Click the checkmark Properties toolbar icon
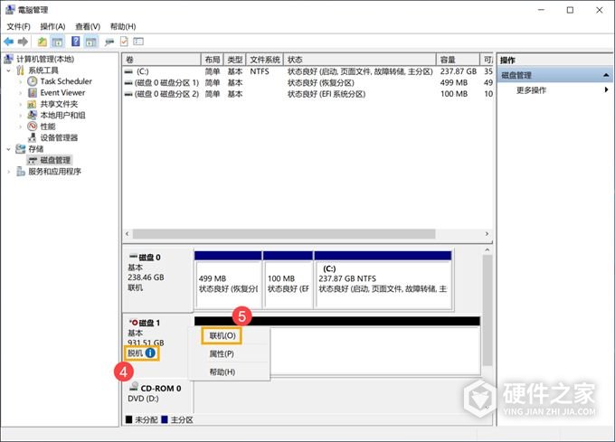 tap(124, 42)
